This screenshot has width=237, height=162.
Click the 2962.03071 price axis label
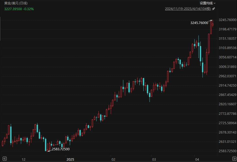click(x=228, y=76)
